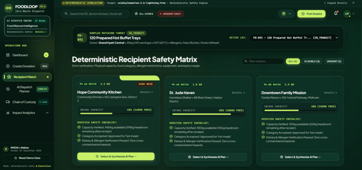This screenshot has height=170, width=362.
Task: Open AI Dispatch Planner in sidebar
Action: click(x=27, y=89)
